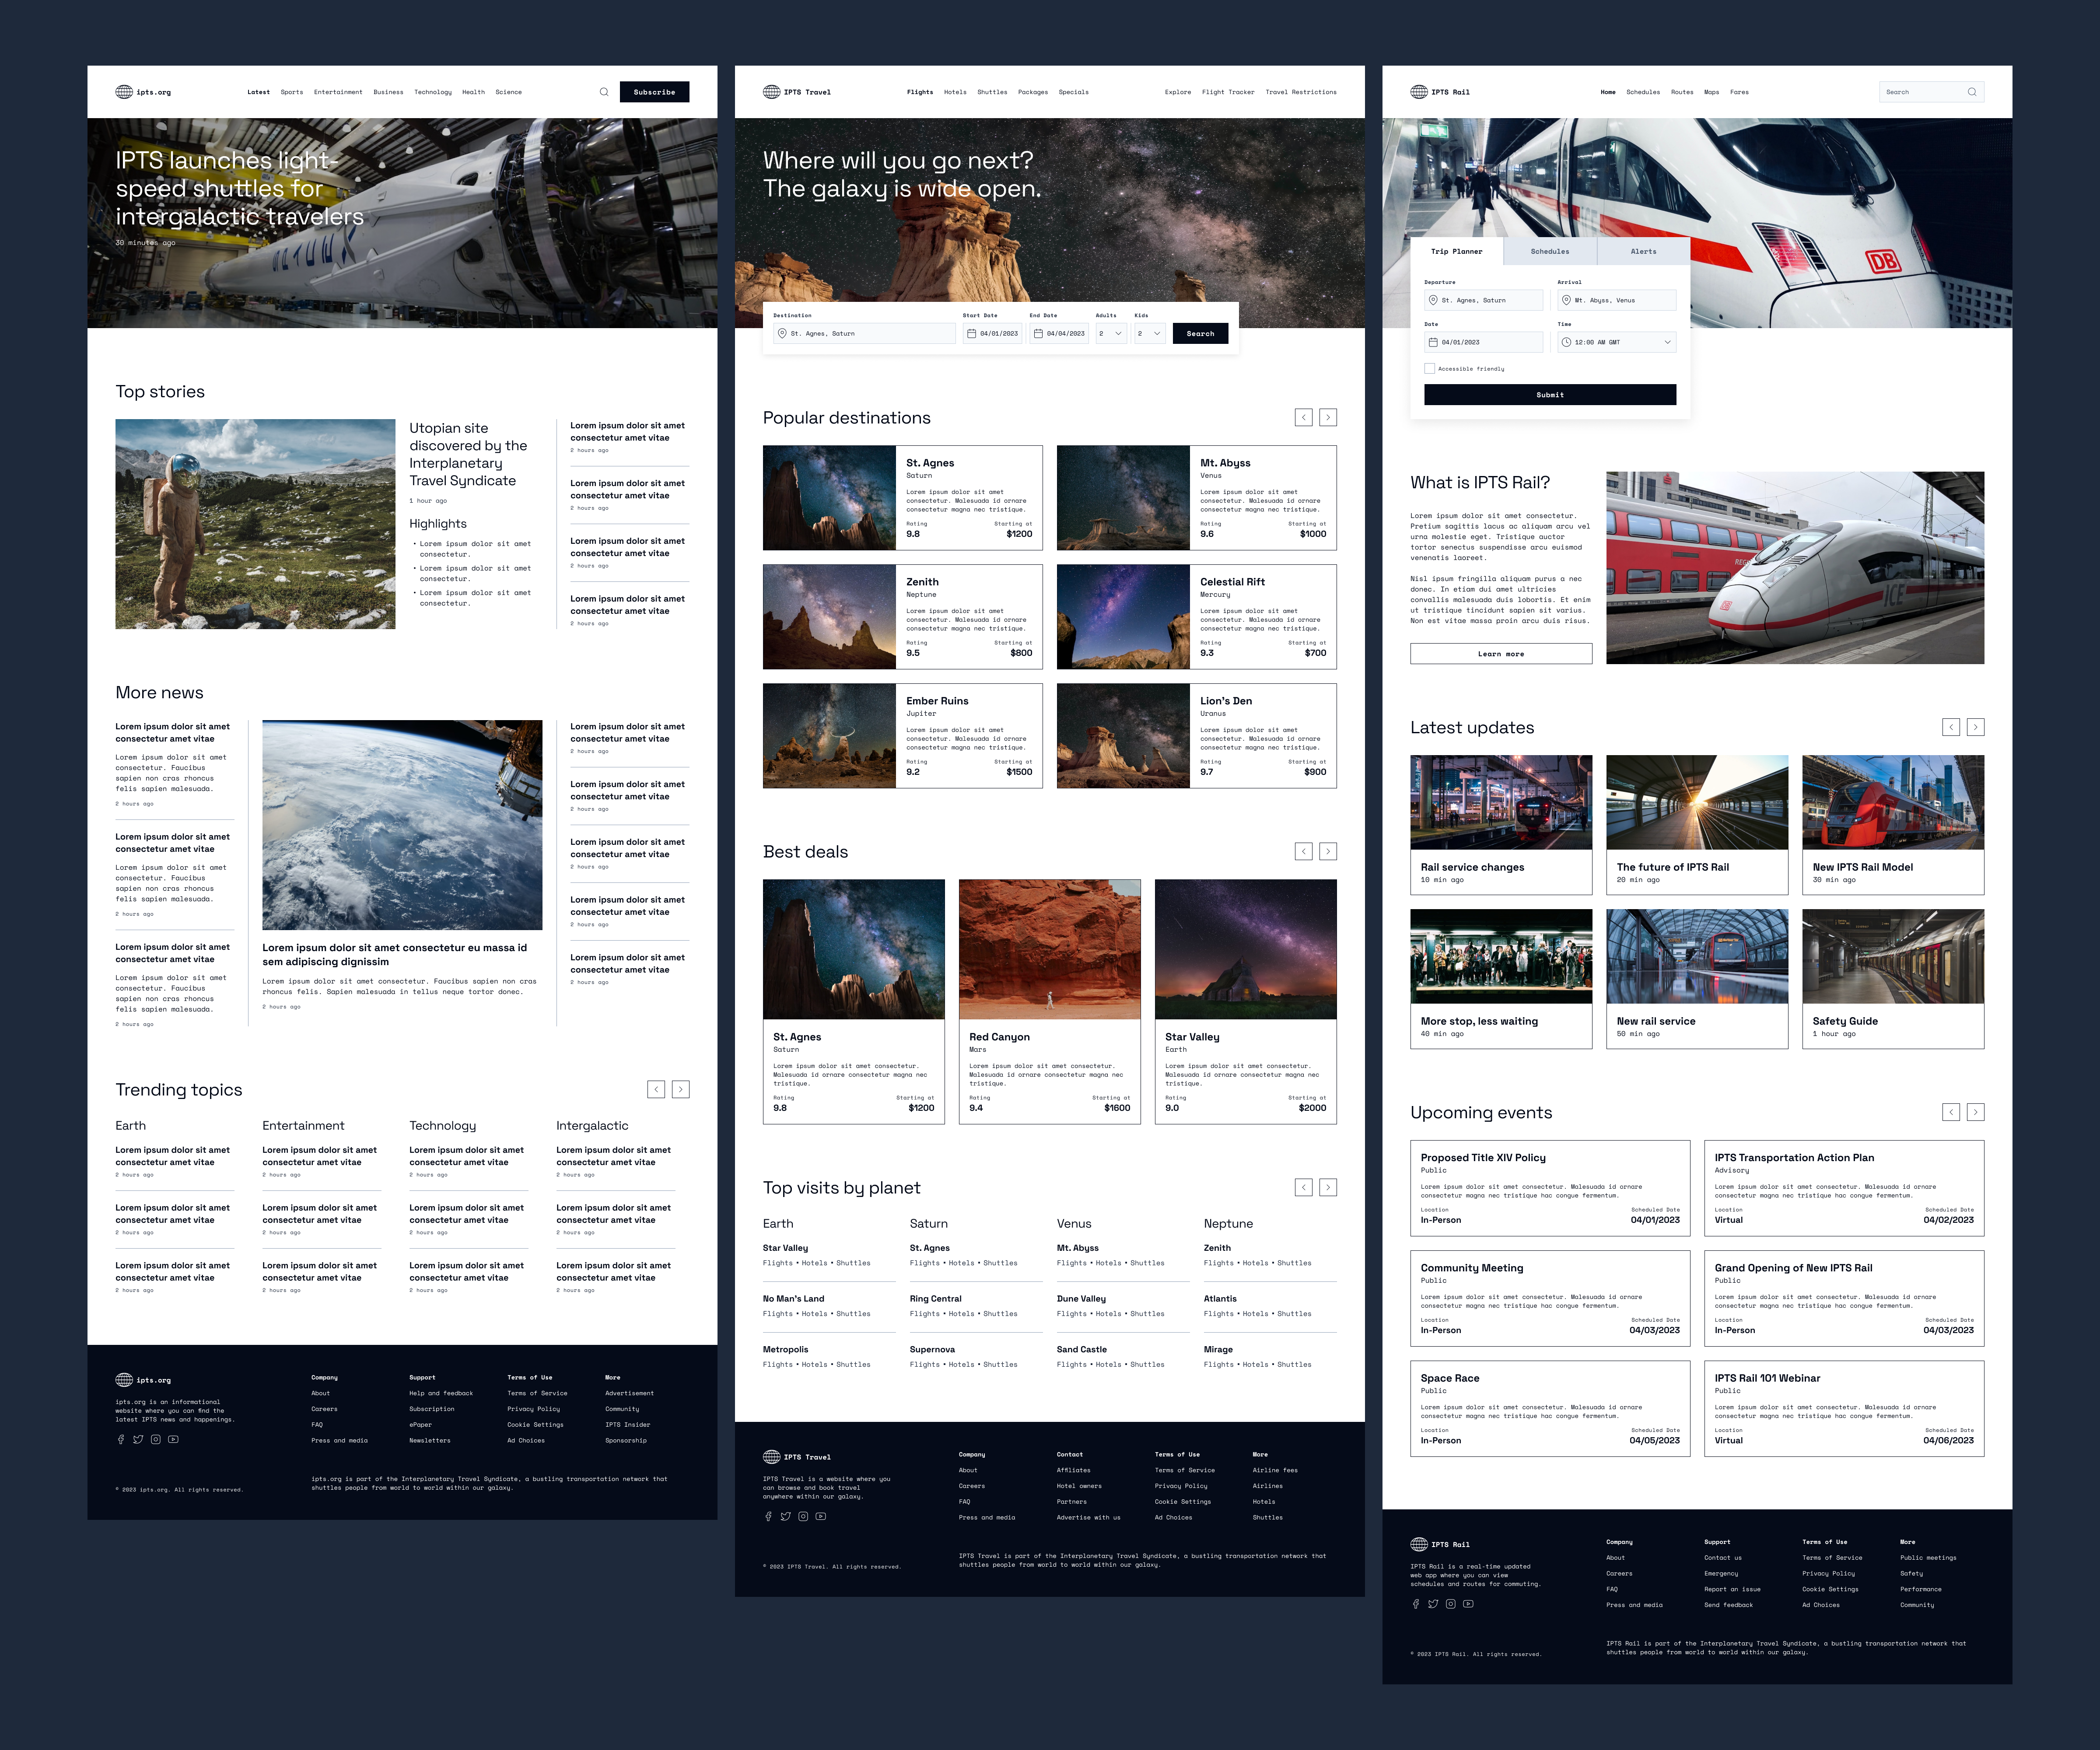
Task: Open Hotels in IPTS Travel navigation
Action: click(x=955, y=92)
